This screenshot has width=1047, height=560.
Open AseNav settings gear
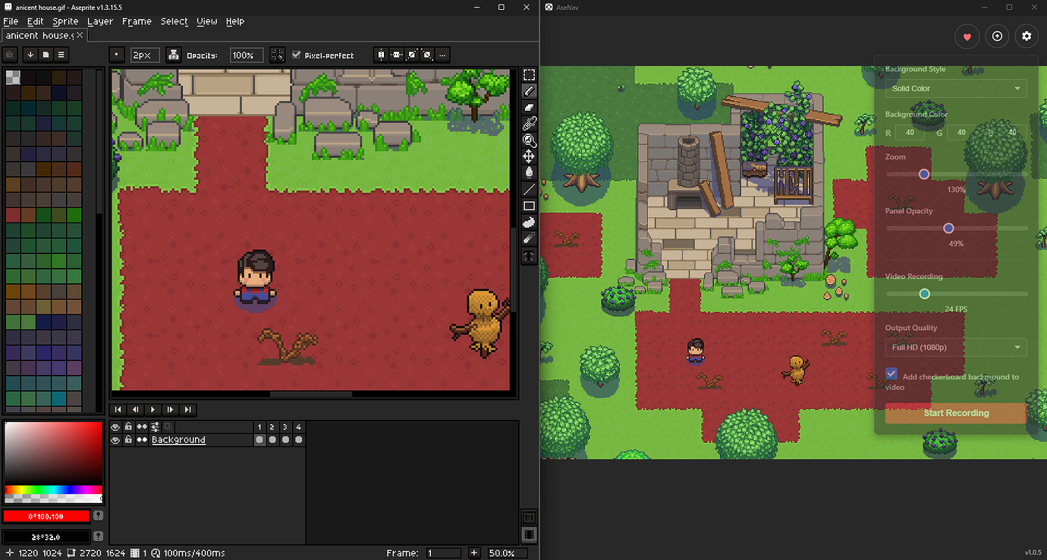1027,36
